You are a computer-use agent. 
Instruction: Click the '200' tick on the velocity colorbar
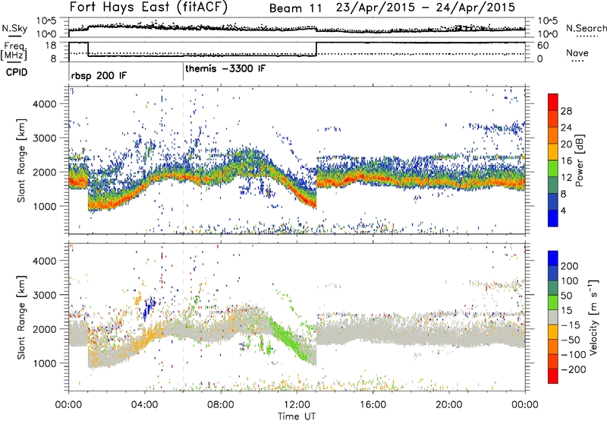[x=570, y=266]
